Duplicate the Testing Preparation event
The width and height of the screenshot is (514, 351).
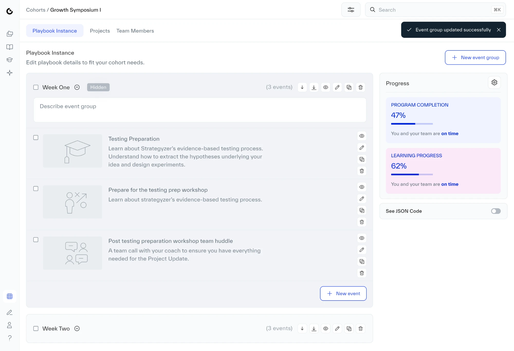click(x=362, y=159)
